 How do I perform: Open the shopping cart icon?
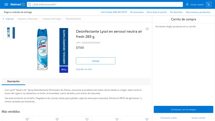[209, 4]
